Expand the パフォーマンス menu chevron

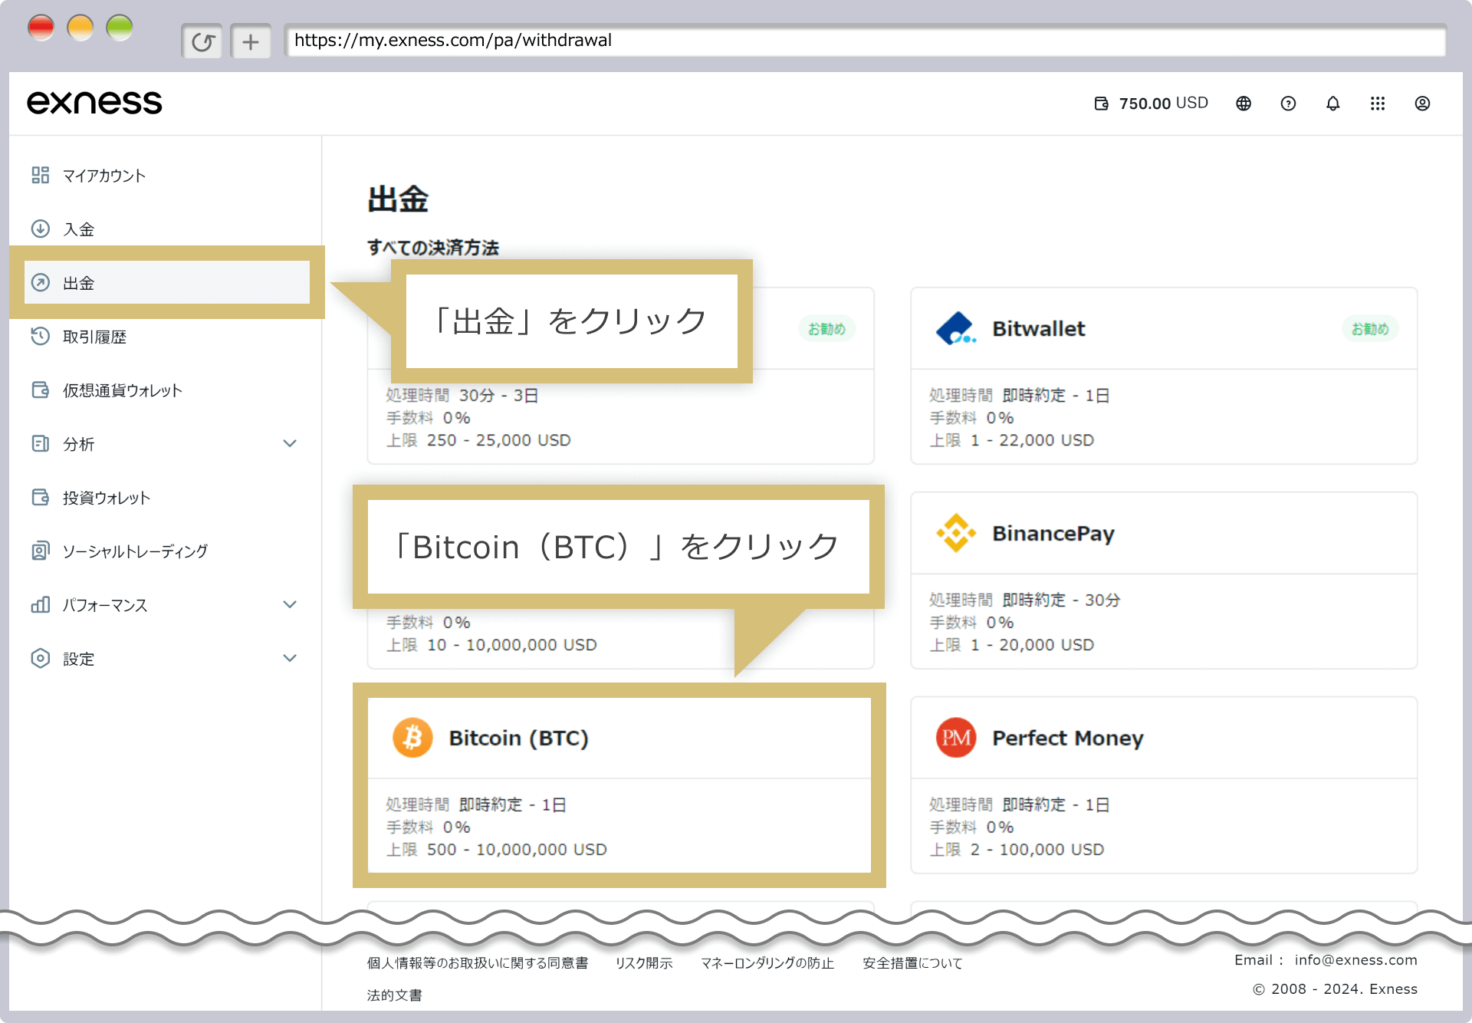click(x=290, y=604)
